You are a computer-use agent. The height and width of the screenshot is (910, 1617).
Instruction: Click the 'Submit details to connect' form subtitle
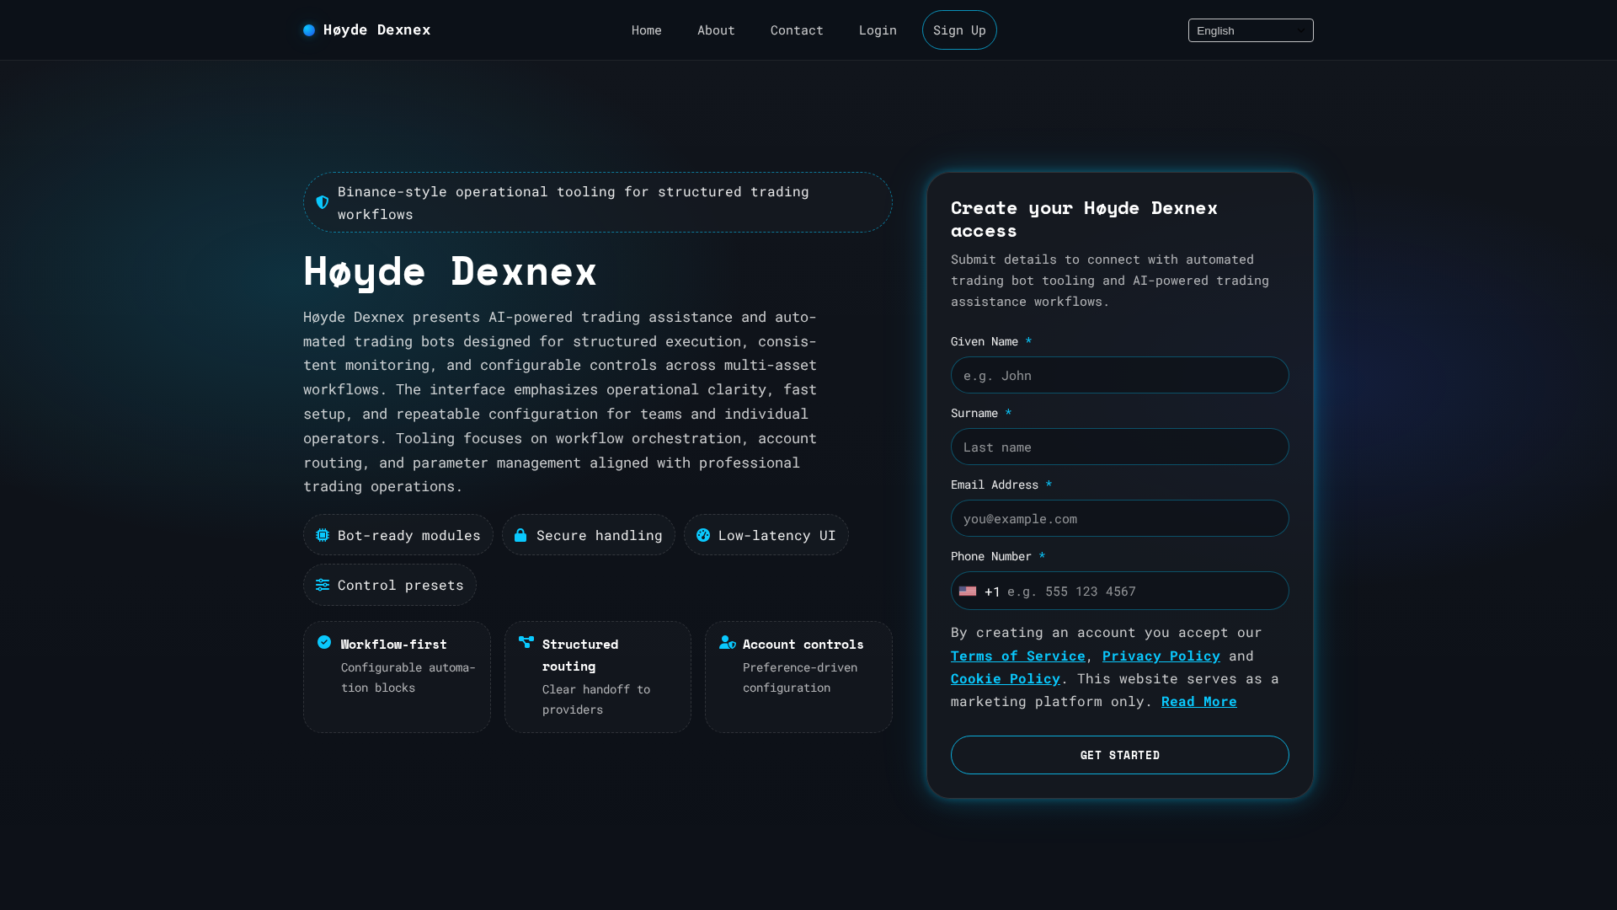pyautogui.click(x=1109, y=280)
